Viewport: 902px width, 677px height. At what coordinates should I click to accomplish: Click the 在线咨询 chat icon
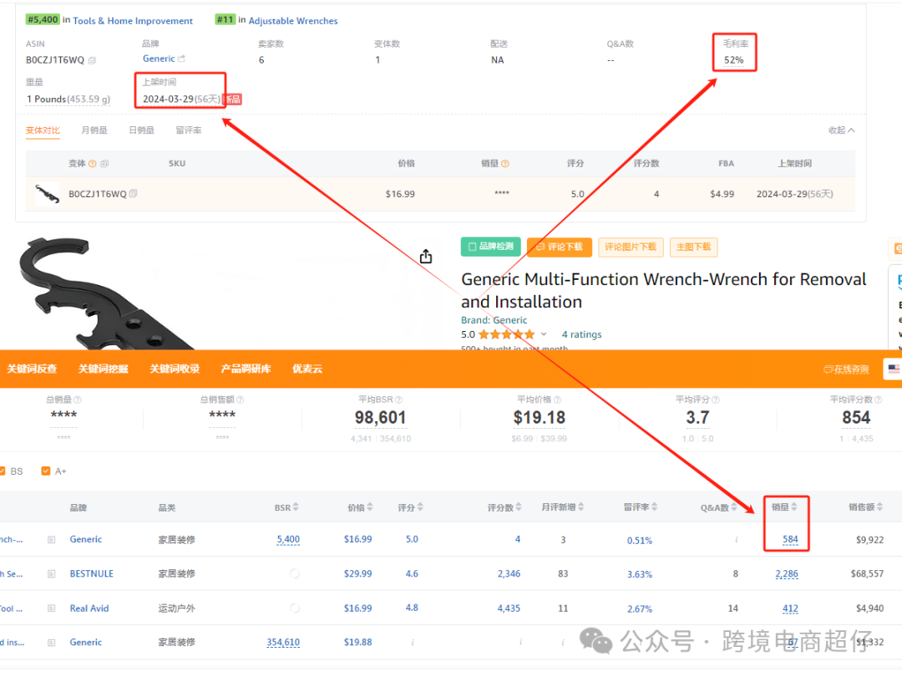click(829, 369)
